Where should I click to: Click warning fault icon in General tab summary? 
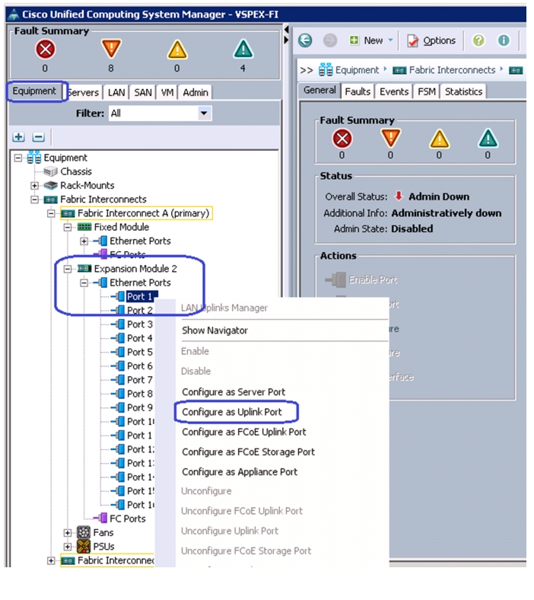[x=488, y=139]
